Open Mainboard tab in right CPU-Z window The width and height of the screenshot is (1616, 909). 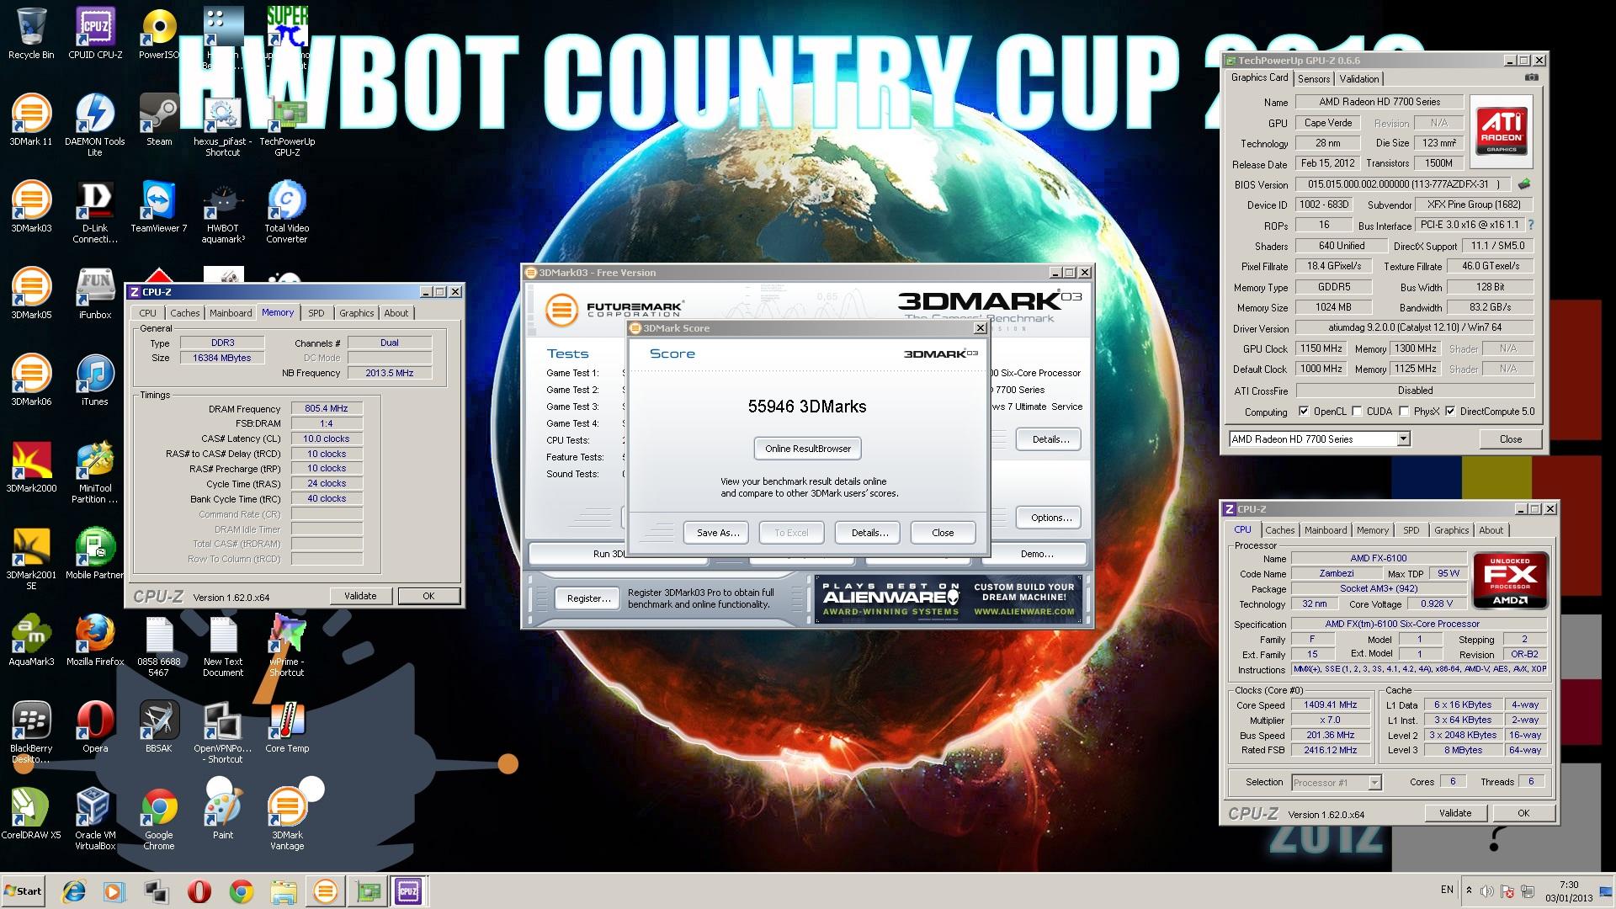click(x=1326, y=530)
